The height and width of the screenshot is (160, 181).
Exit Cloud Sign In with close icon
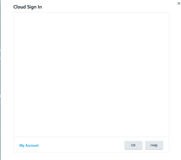(179, 3)
